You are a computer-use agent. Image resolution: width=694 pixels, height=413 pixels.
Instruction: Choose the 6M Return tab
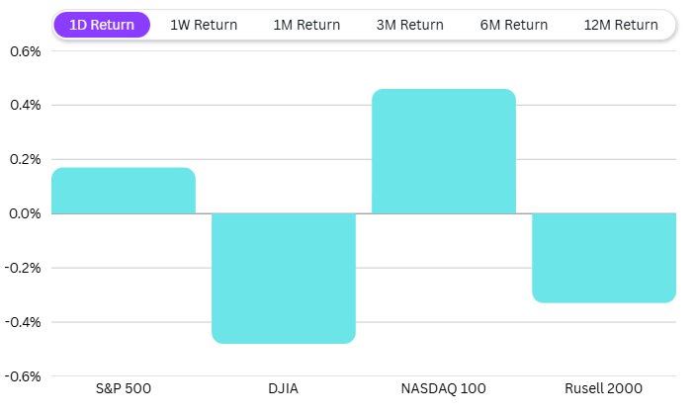click(514, 25)
